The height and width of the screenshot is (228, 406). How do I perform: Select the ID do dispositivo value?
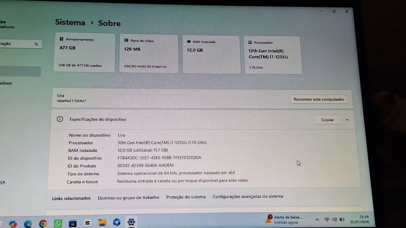(159, 158)
